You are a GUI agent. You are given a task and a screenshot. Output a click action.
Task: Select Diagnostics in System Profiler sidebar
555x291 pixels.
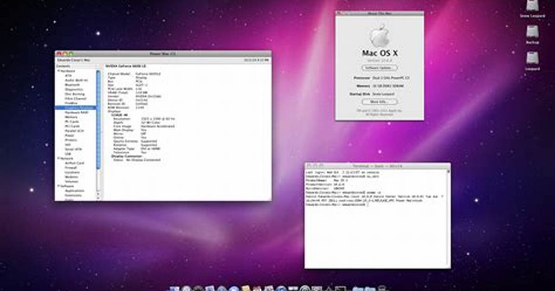point(74,89)
